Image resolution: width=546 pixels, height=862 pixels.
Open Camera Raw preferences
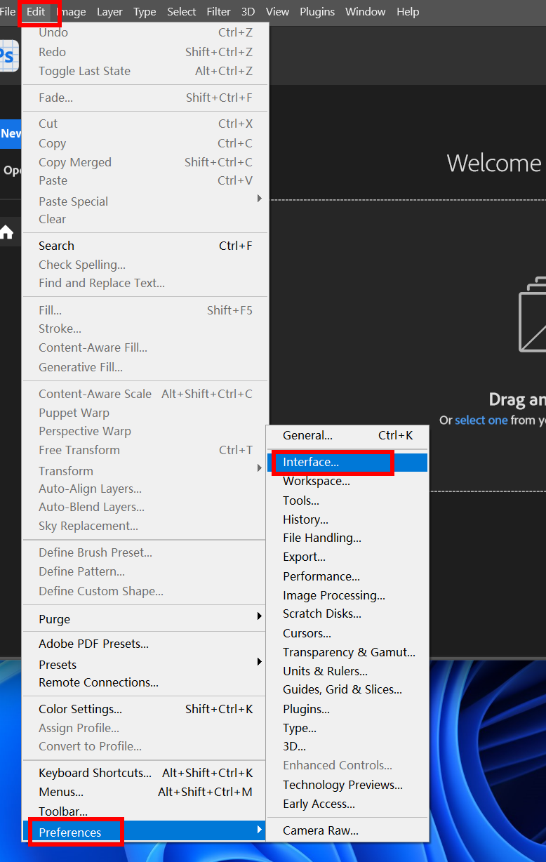click(x=320, y=830)
